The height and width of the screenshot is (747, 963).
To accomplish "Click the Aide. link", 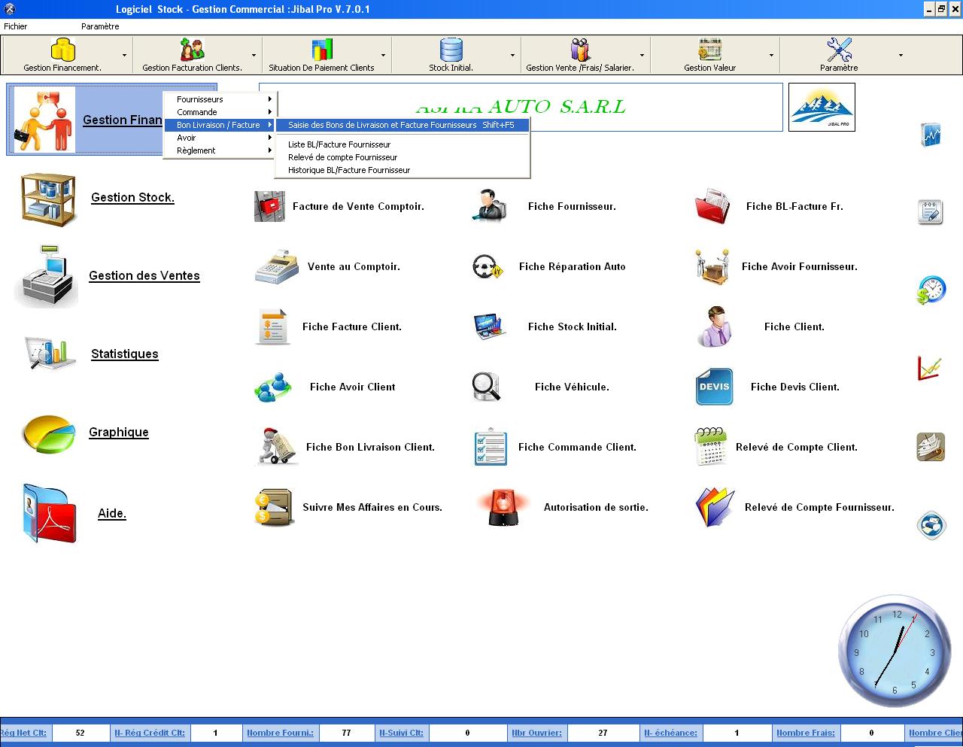I will click(x=112, y=514).
